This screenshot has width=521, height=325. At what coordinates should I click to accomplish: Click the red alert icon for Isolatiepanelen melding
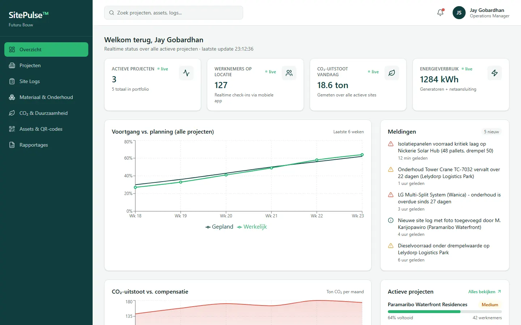coord(391,144)
